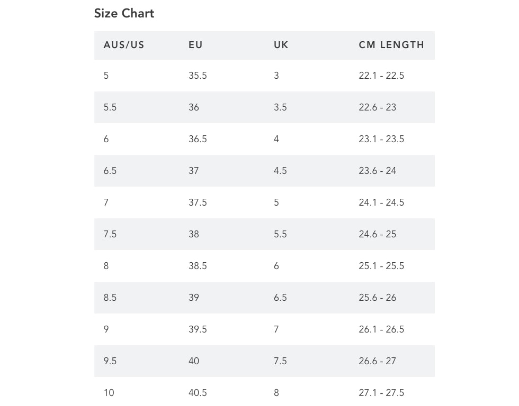The height and width of the screenshot is (406, 519).
Task: Click AUS/US size 6.5 cell
Action: click(110, 171)
